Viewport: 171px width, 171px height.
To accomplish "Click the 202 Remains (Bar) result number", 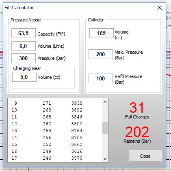I will coord(137,132).
